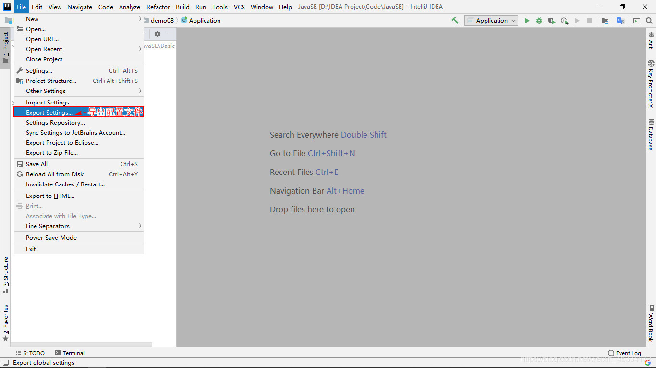Run Application with coverage shield icon
Image resolution: width=656 pixels, height=368 pixels.
[x=552, y=21]
